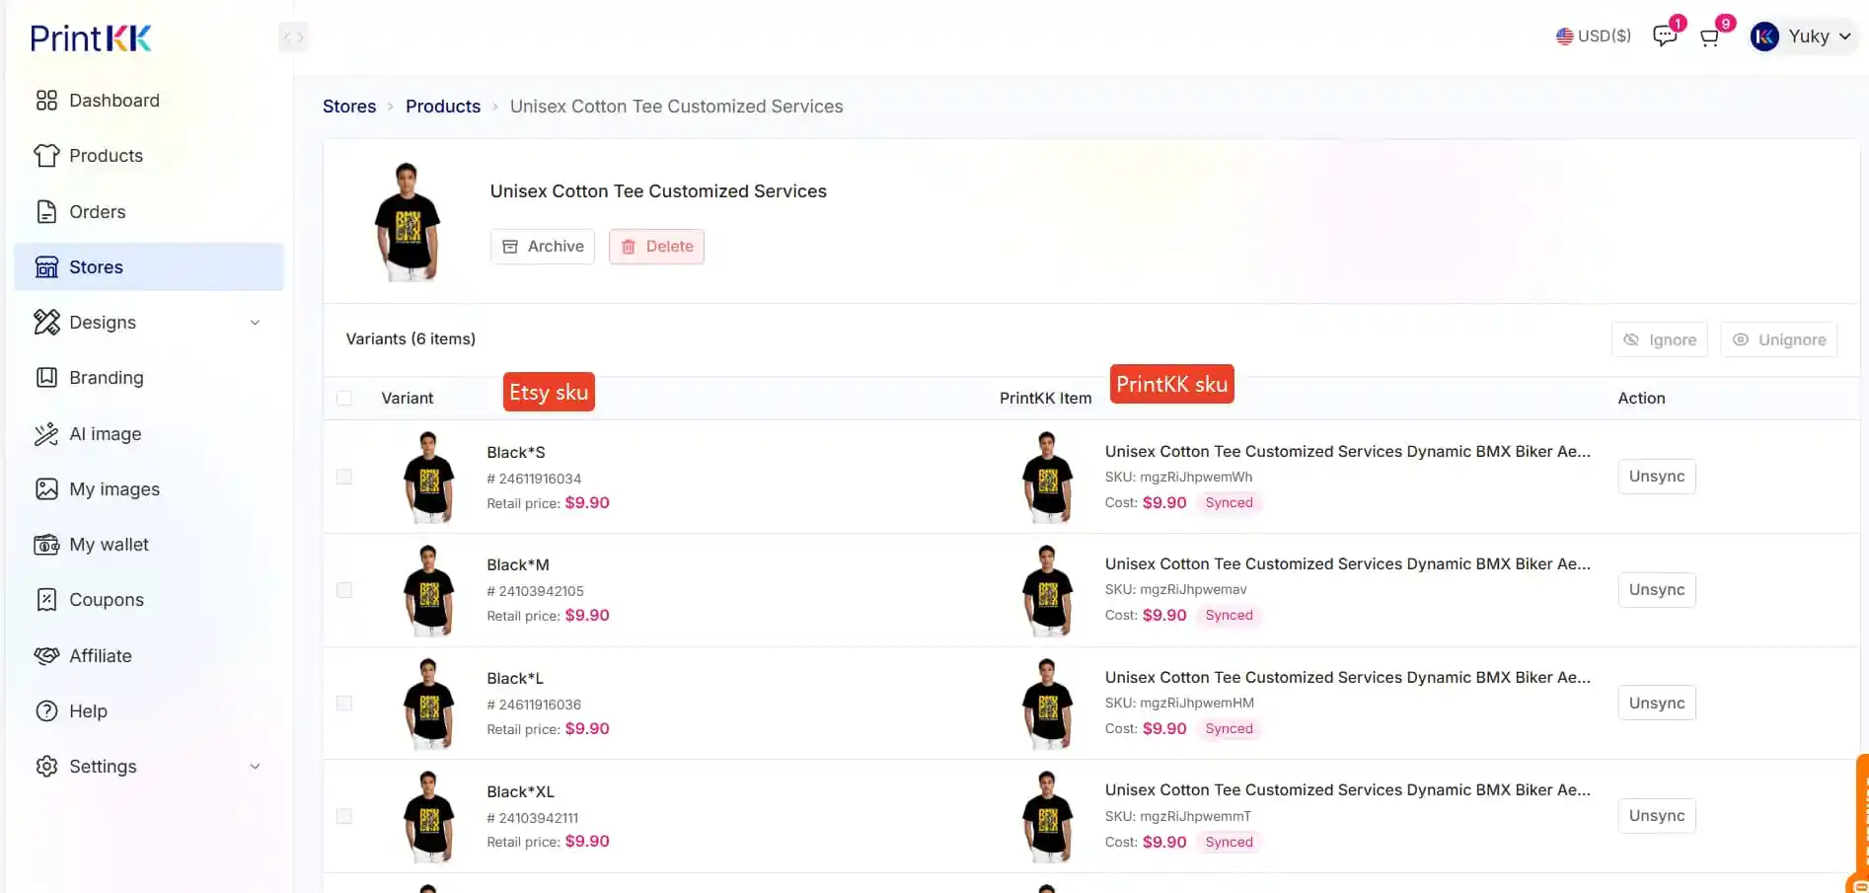The image size is (1869, 893).
Task: Toggle the select-all variants checkbox
Action: coord(344,399)
